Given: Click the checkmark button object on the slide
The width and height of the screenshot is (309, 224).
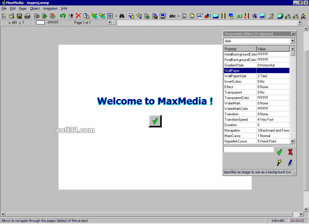Looking at the screenshot, I should 155,121.
